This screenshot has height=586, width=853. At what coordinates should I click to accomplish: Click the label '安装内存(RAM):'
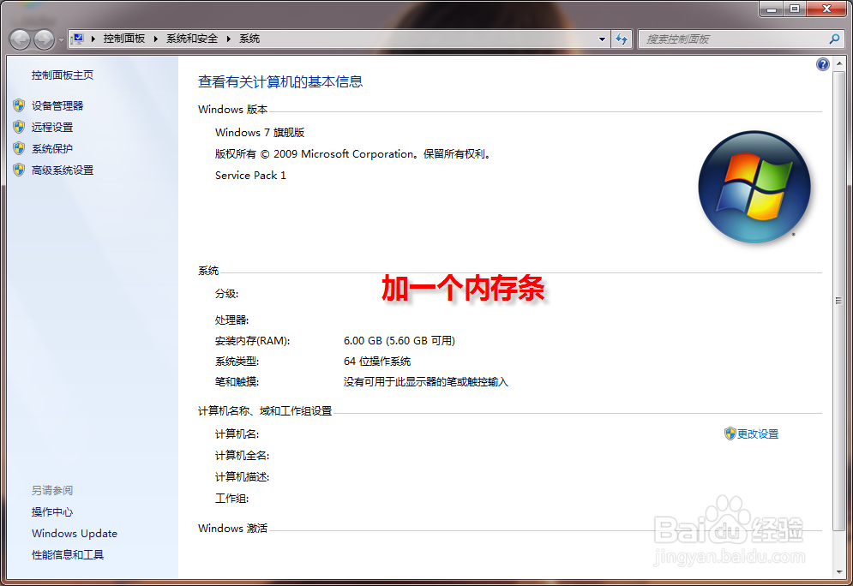(x=252, y=341)
